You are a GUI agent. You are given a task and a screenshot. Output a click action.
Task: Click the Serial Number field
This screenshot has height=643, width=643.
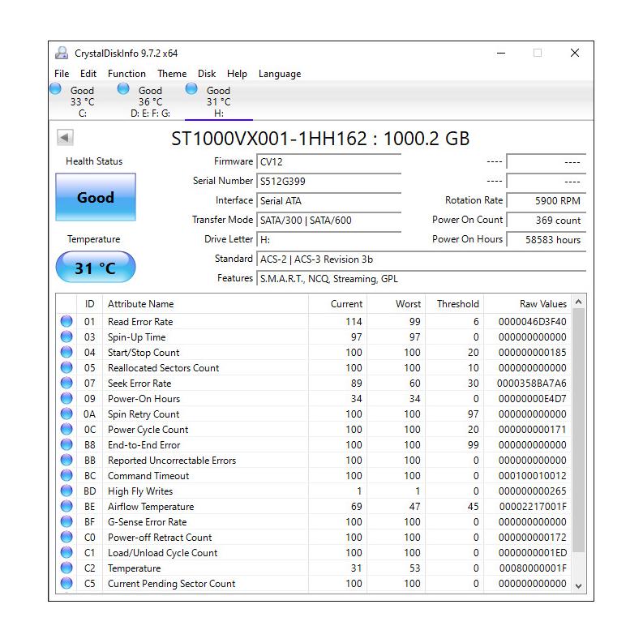click(328, 182)
